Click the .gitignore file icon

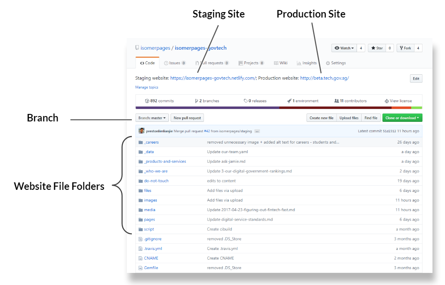pos(141,239)
